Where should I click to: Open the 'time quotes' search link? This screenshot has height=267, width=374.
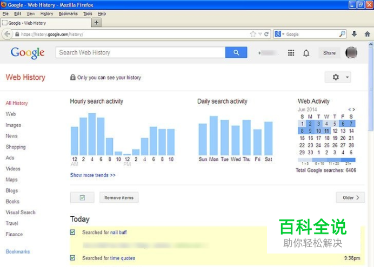point(122,258)
